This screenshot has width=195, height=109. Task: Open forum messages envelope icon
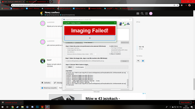coord(138,13)
